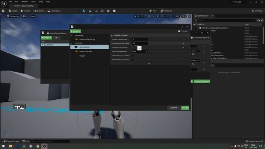Click the green Setting button in dialog
Image resolution: width=265 pixels, height=149 pixels.
tap(75, 31)
